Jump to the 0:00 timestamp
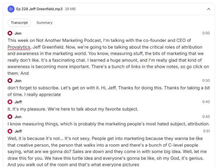This screenshot has height=167, width=218. point(206,33)
